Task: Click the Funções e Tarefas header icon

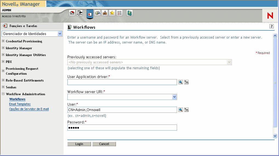Action: coord(5,26)
